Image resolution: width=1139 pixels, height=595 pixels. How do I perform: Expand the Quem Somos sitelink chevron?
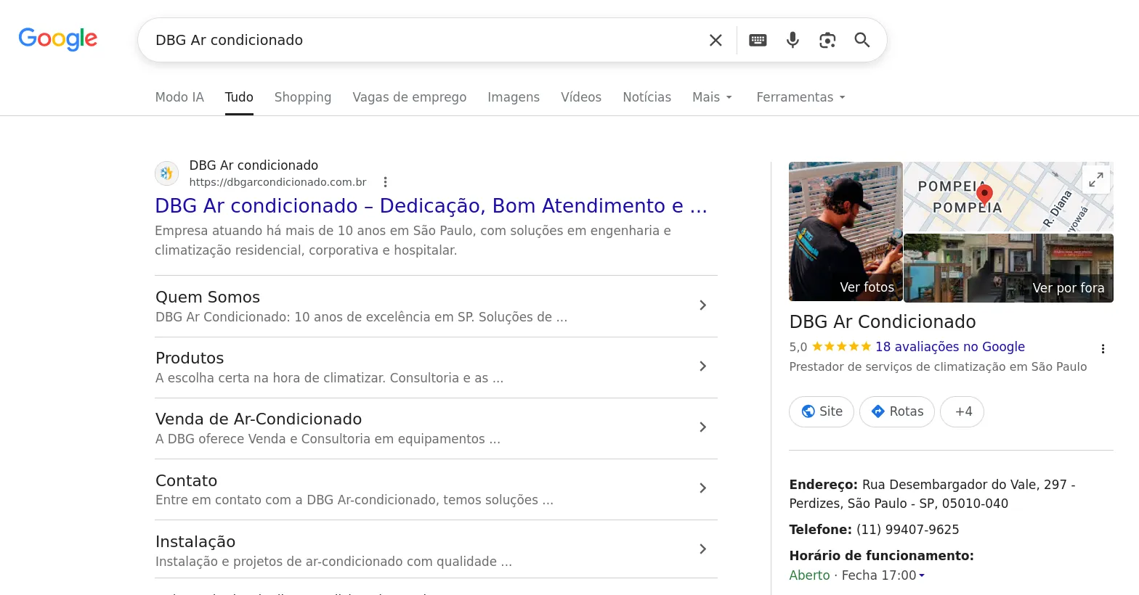pyautogui.click(x=702, y=305)
